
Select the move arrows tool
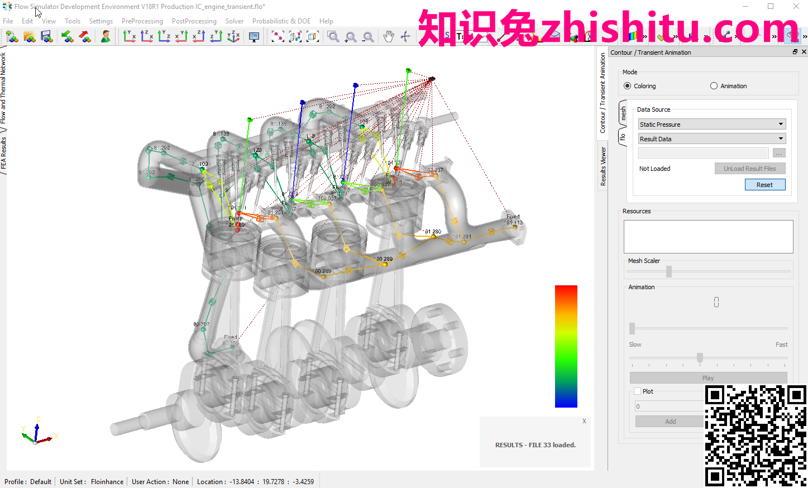406,37
